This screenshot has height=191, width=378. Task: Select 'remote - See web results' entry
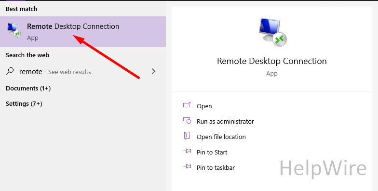[83, 71]
